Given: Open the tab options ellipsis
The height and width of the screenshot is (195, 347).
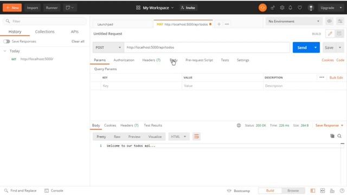Looking at the screenshot, I should coord(227,24).
